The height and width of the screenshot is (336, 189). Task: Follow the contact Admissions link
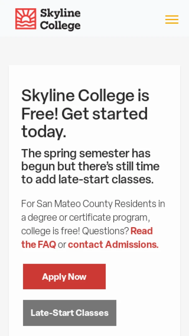click(113, 245)
